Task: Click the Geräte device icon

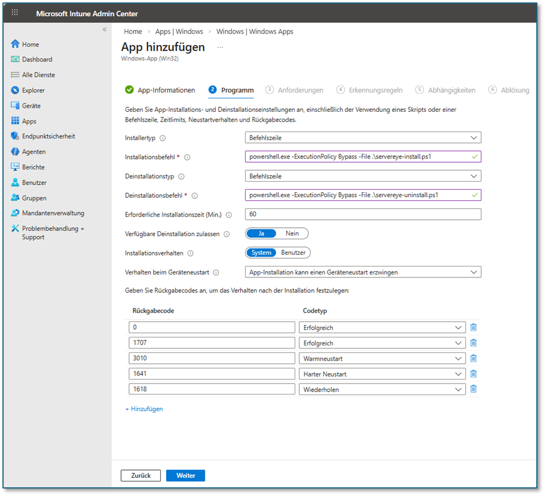Action: (15, 106)
